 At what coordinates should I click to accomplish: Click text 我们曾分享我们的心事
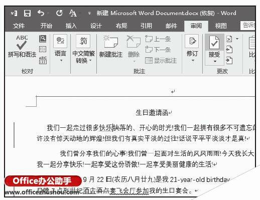(x=93, y=153)
